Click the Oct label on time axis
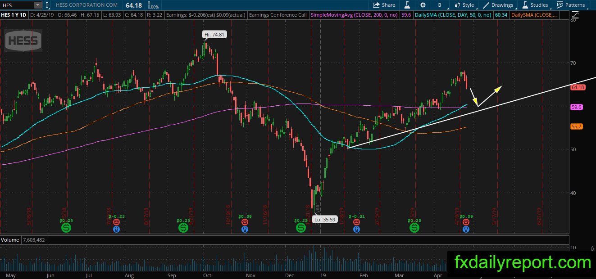The width and height of the screenshot is (596, 279). [207, 275]
